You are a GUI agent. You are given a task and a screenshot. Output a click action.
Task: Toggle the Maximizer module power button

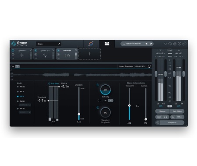[58, 51]
